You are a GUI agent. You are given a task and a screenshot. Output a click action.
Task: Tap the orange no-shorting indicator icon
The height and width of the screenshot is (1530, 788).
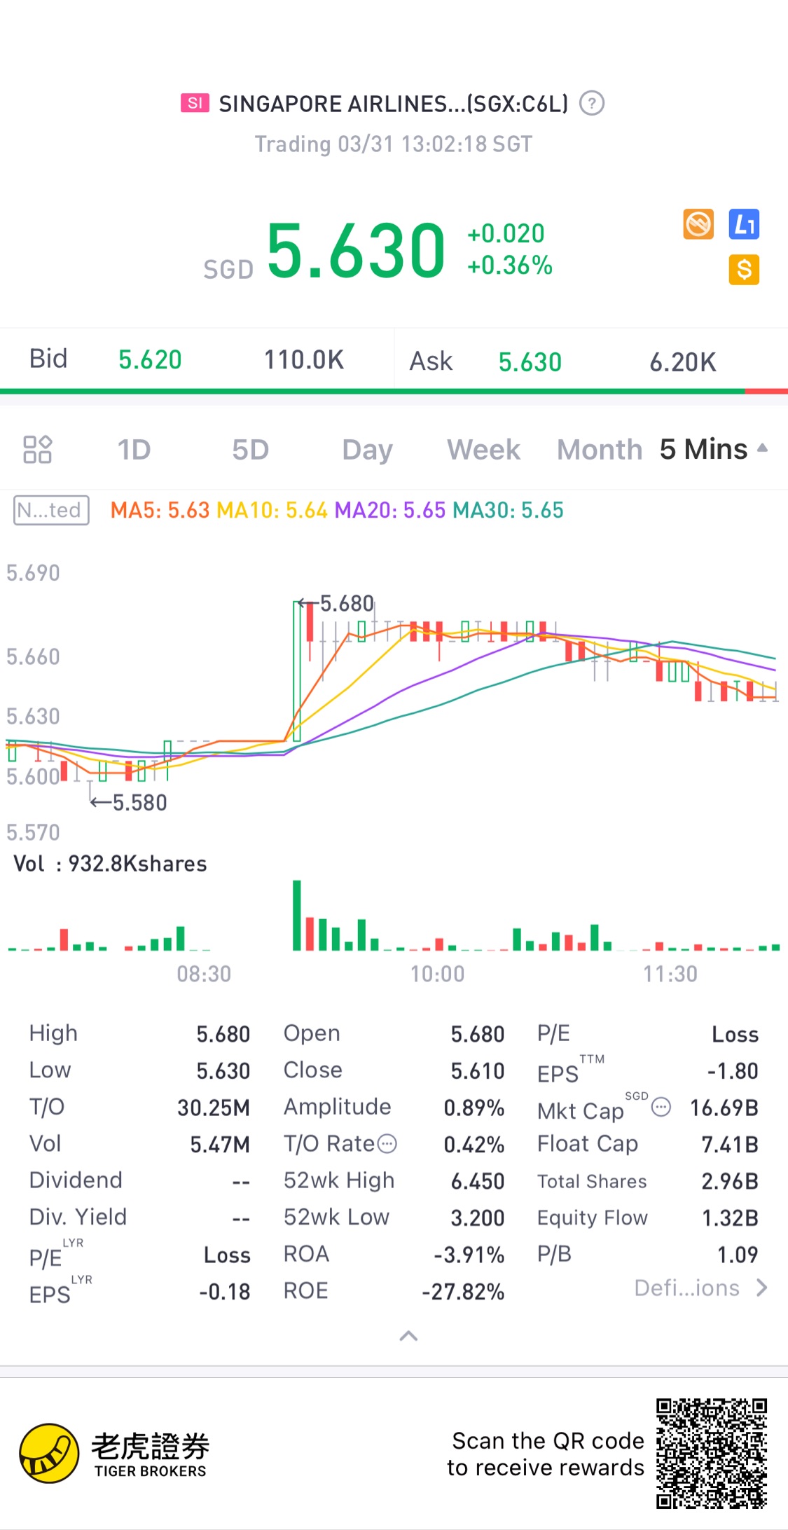tap(698, 224)
